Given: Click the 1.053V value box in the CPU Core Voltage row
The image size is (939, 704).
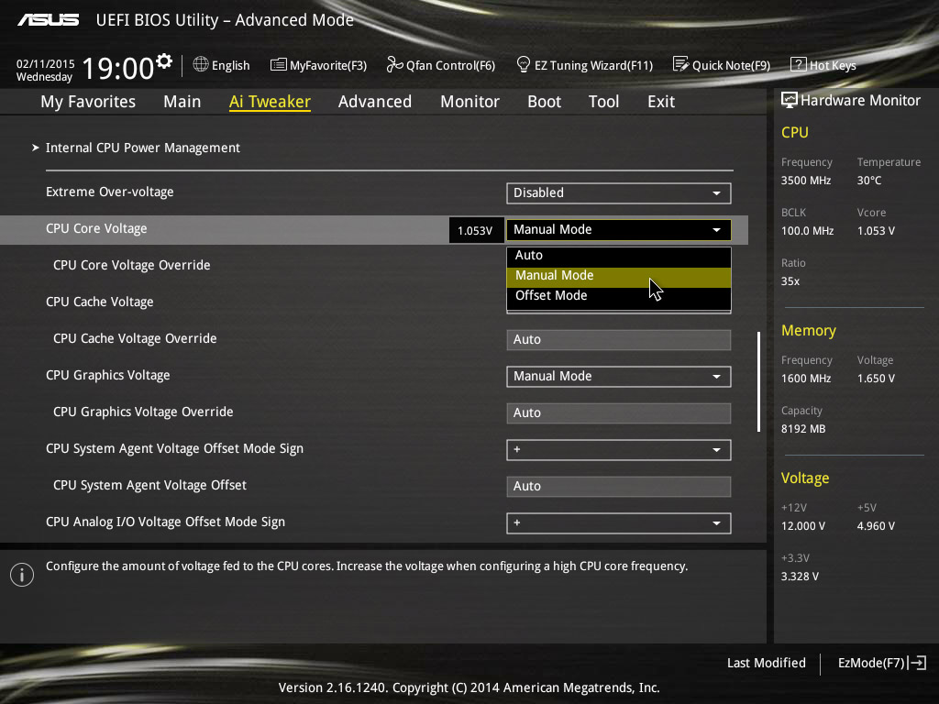Looking at the screenshot, I should [x=476, y=230].
